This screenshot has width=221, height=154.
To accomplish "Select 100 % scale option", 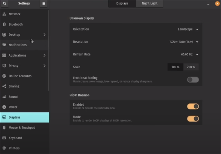I will coord(176,67).
